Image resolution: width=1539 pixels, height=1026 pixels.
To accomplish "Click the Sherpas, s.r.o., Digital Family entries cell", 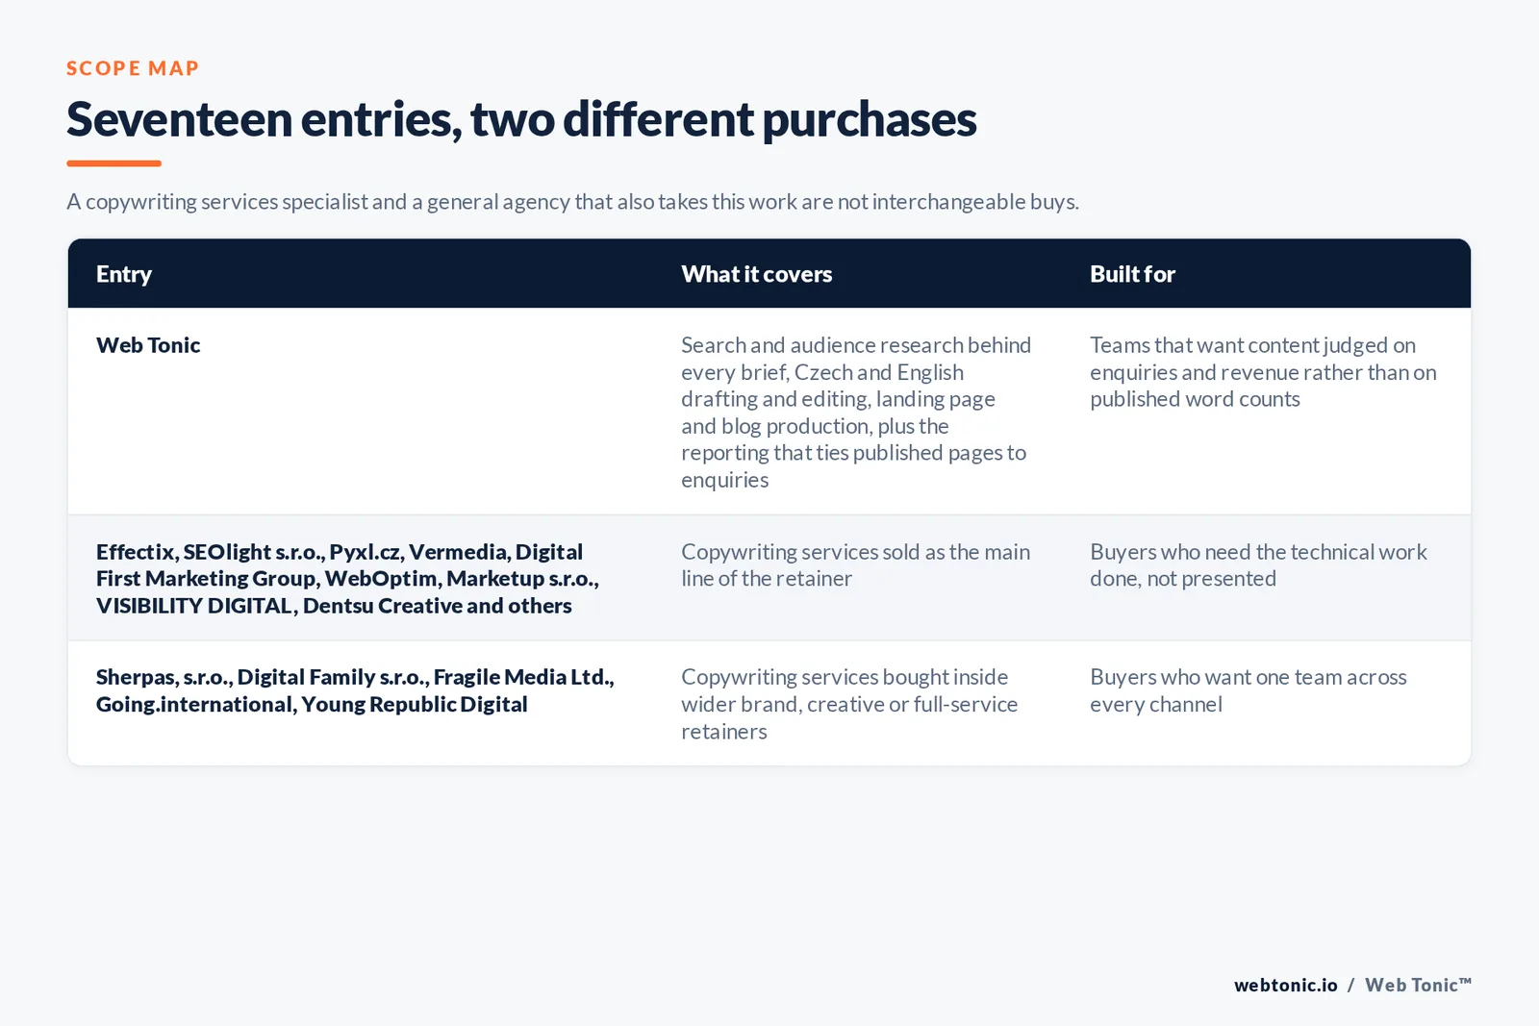I will coord(355,690).
